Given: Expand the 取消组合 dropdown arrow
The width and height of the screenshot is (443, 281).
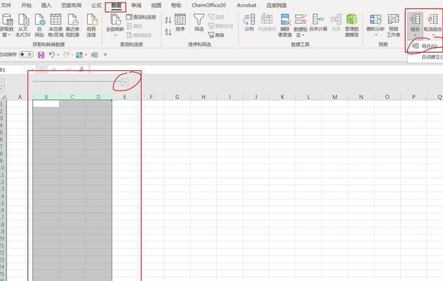Looking at the screenshot, I should point(433,35).
